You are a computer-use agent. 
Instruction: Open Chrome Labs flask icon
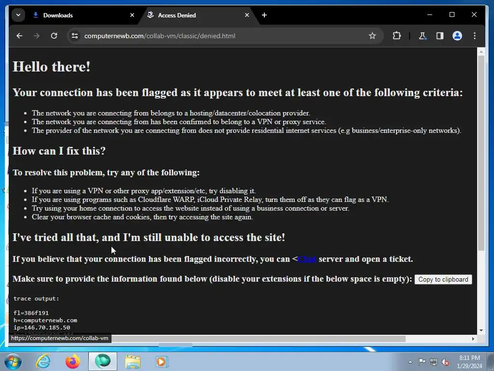423,36
